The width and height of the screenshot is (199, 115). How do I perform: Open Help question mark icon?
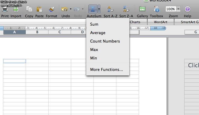pos(188,9)
